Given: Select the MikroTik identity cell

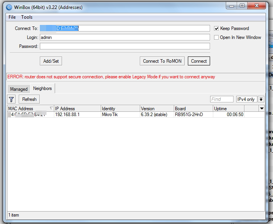Looking at the screenshot, I should tap(120, 115).
